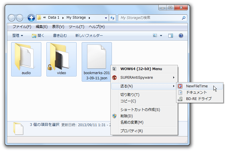226x152 pixels.
Task: Click the NewFileTime icon
Action: click(x=180, y=86)
